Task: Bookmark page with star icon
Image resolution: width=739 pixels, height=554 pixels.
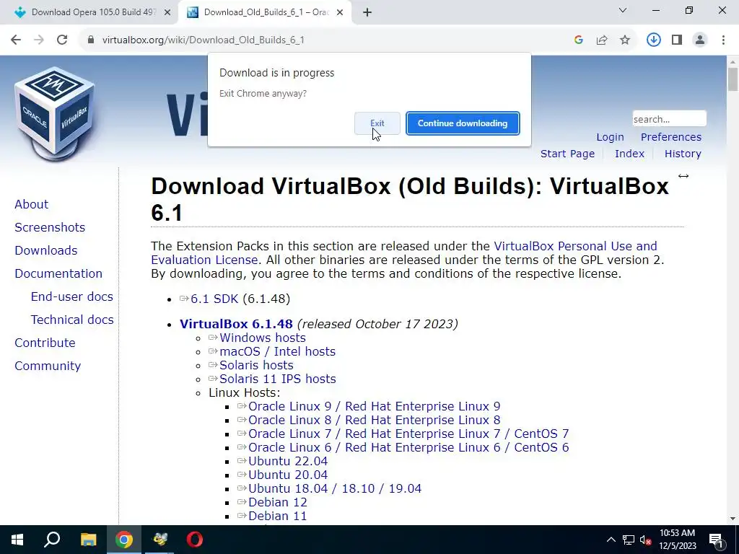Action: [x=625, y=40]
